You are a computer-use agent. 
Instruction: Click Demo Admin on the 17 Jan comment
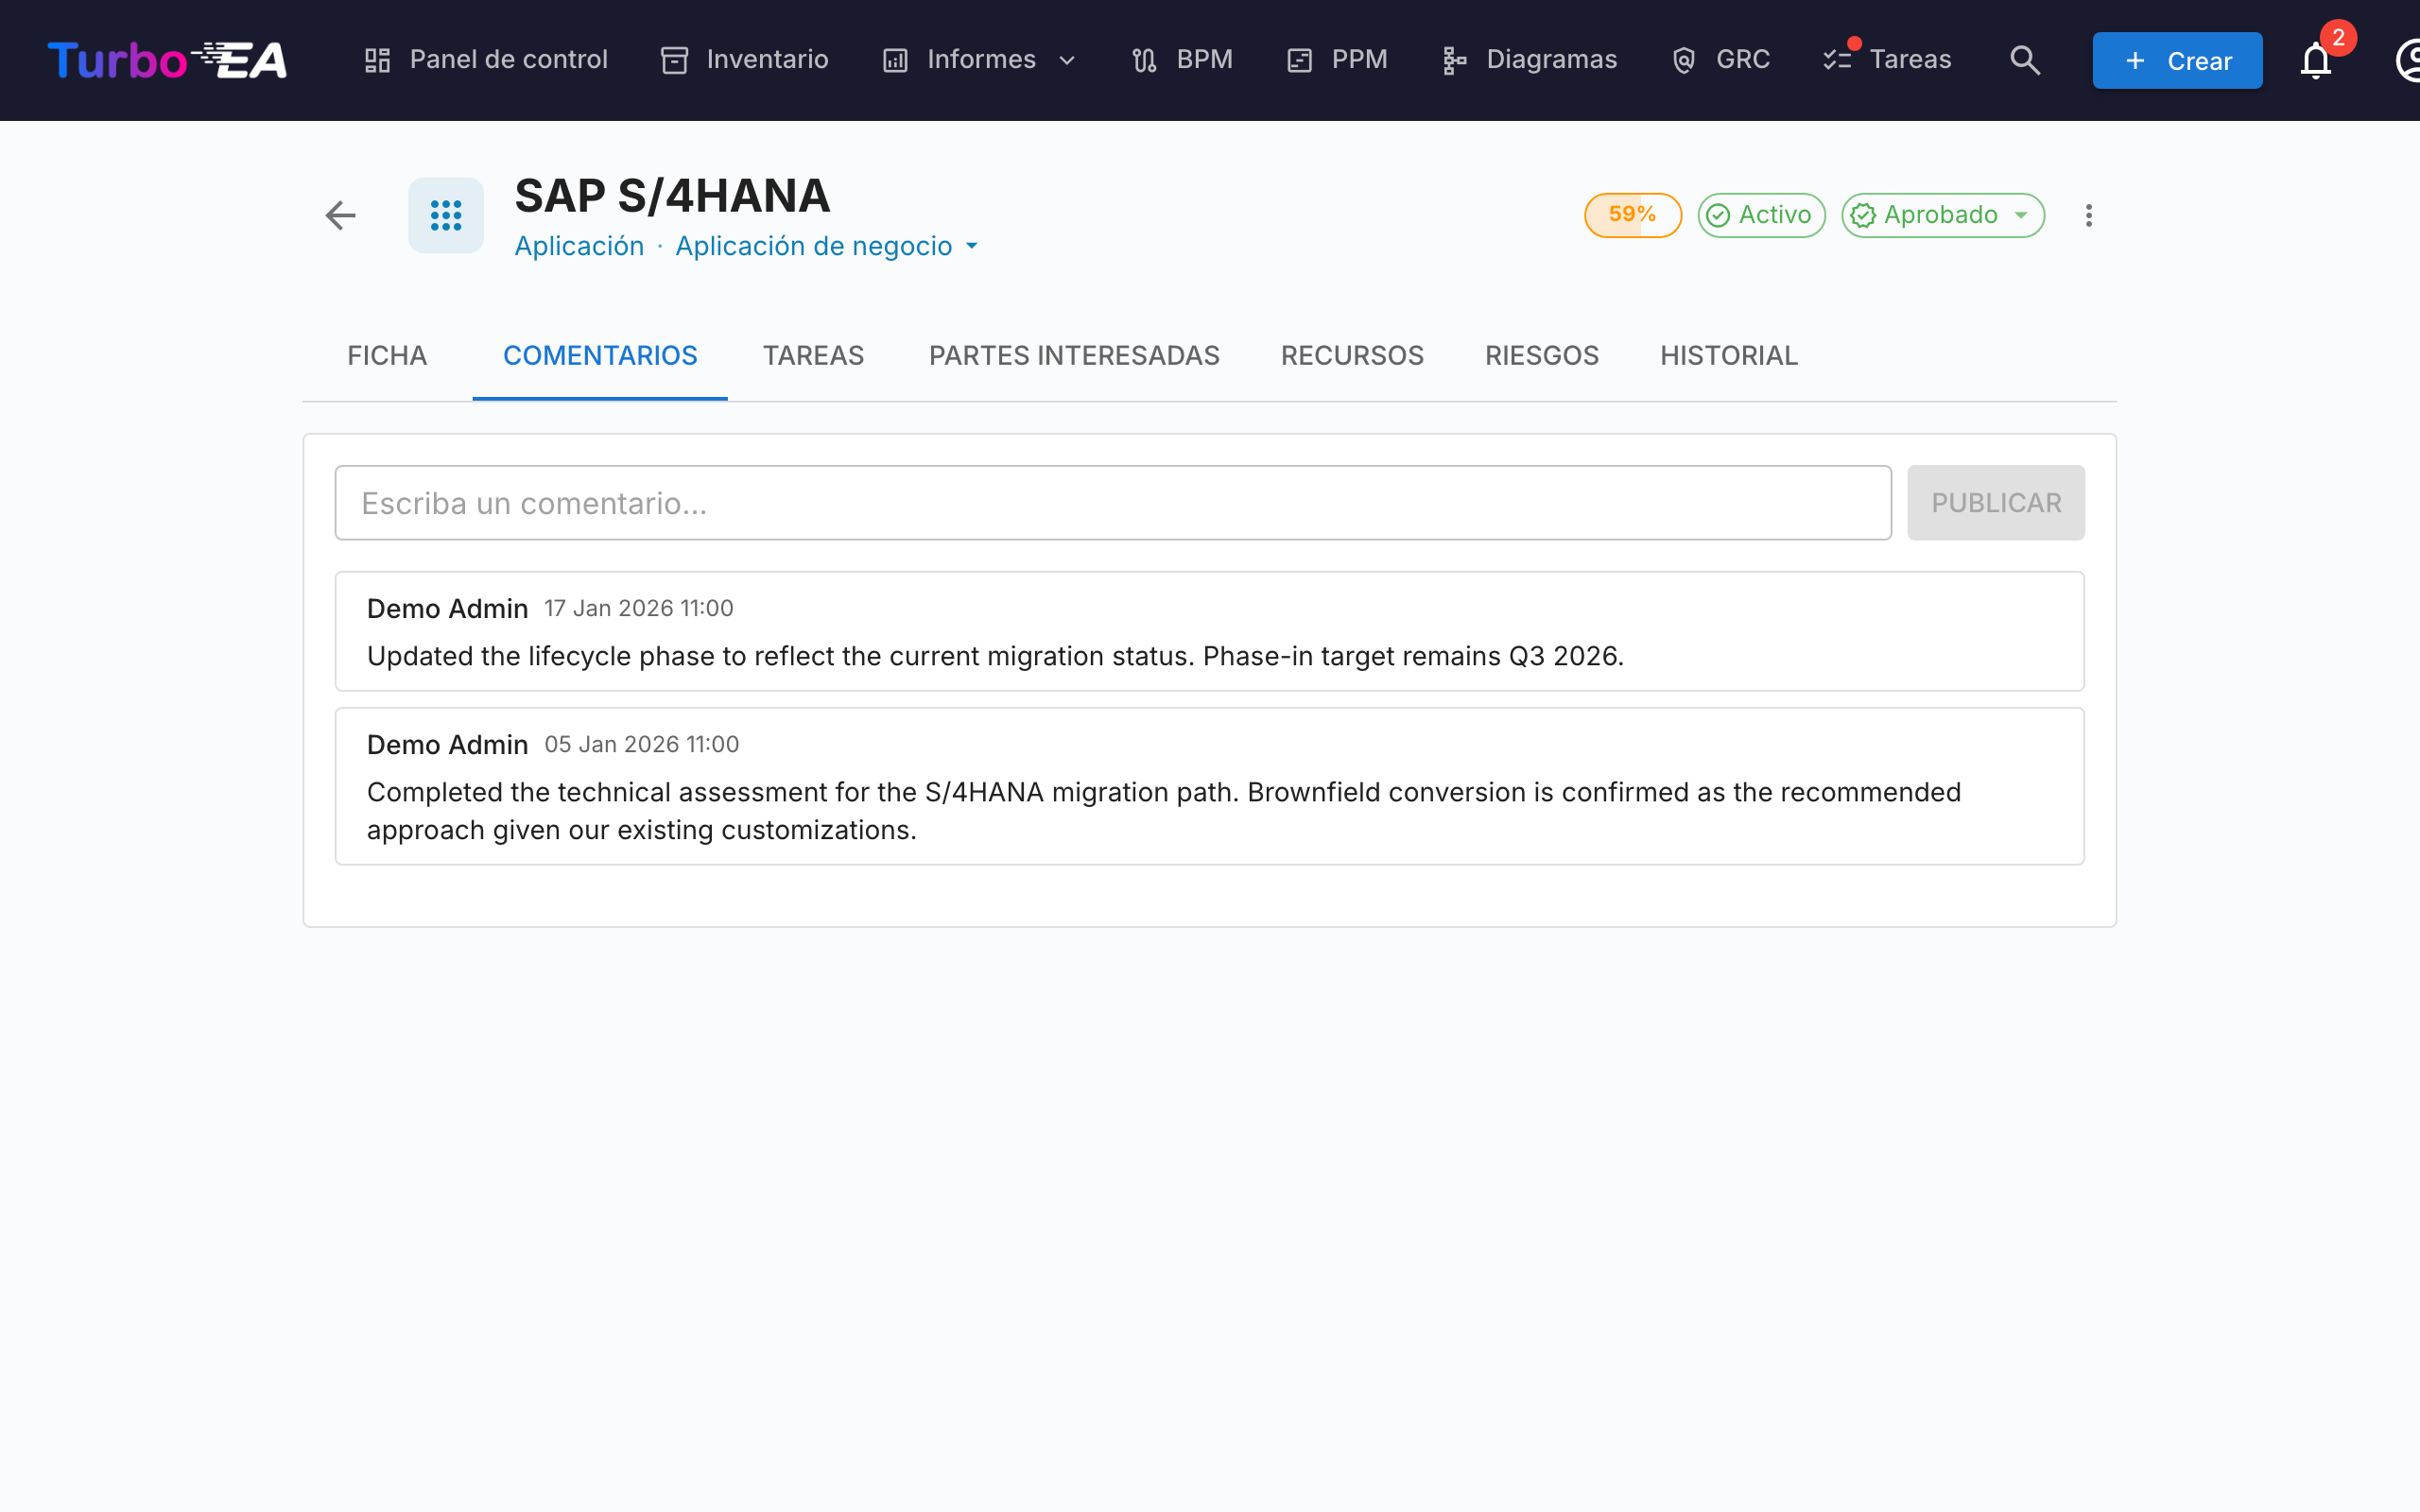(x=447, y=608)
